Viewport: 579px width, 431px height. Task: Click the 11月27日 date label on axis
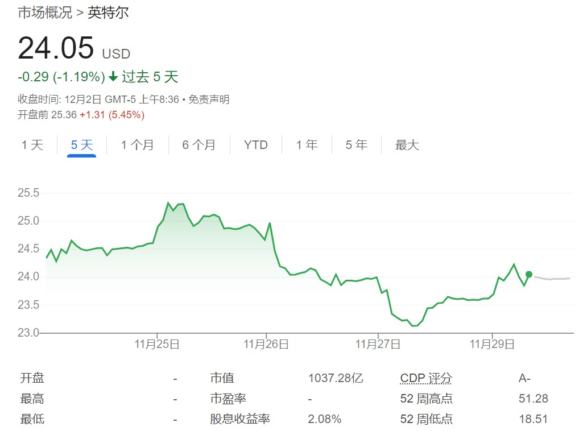pyautogui.click(x=378, y=344)
